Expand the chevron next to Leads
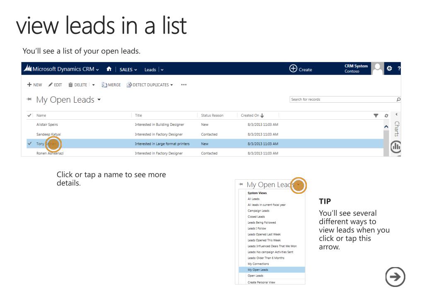 pos(162,70)
